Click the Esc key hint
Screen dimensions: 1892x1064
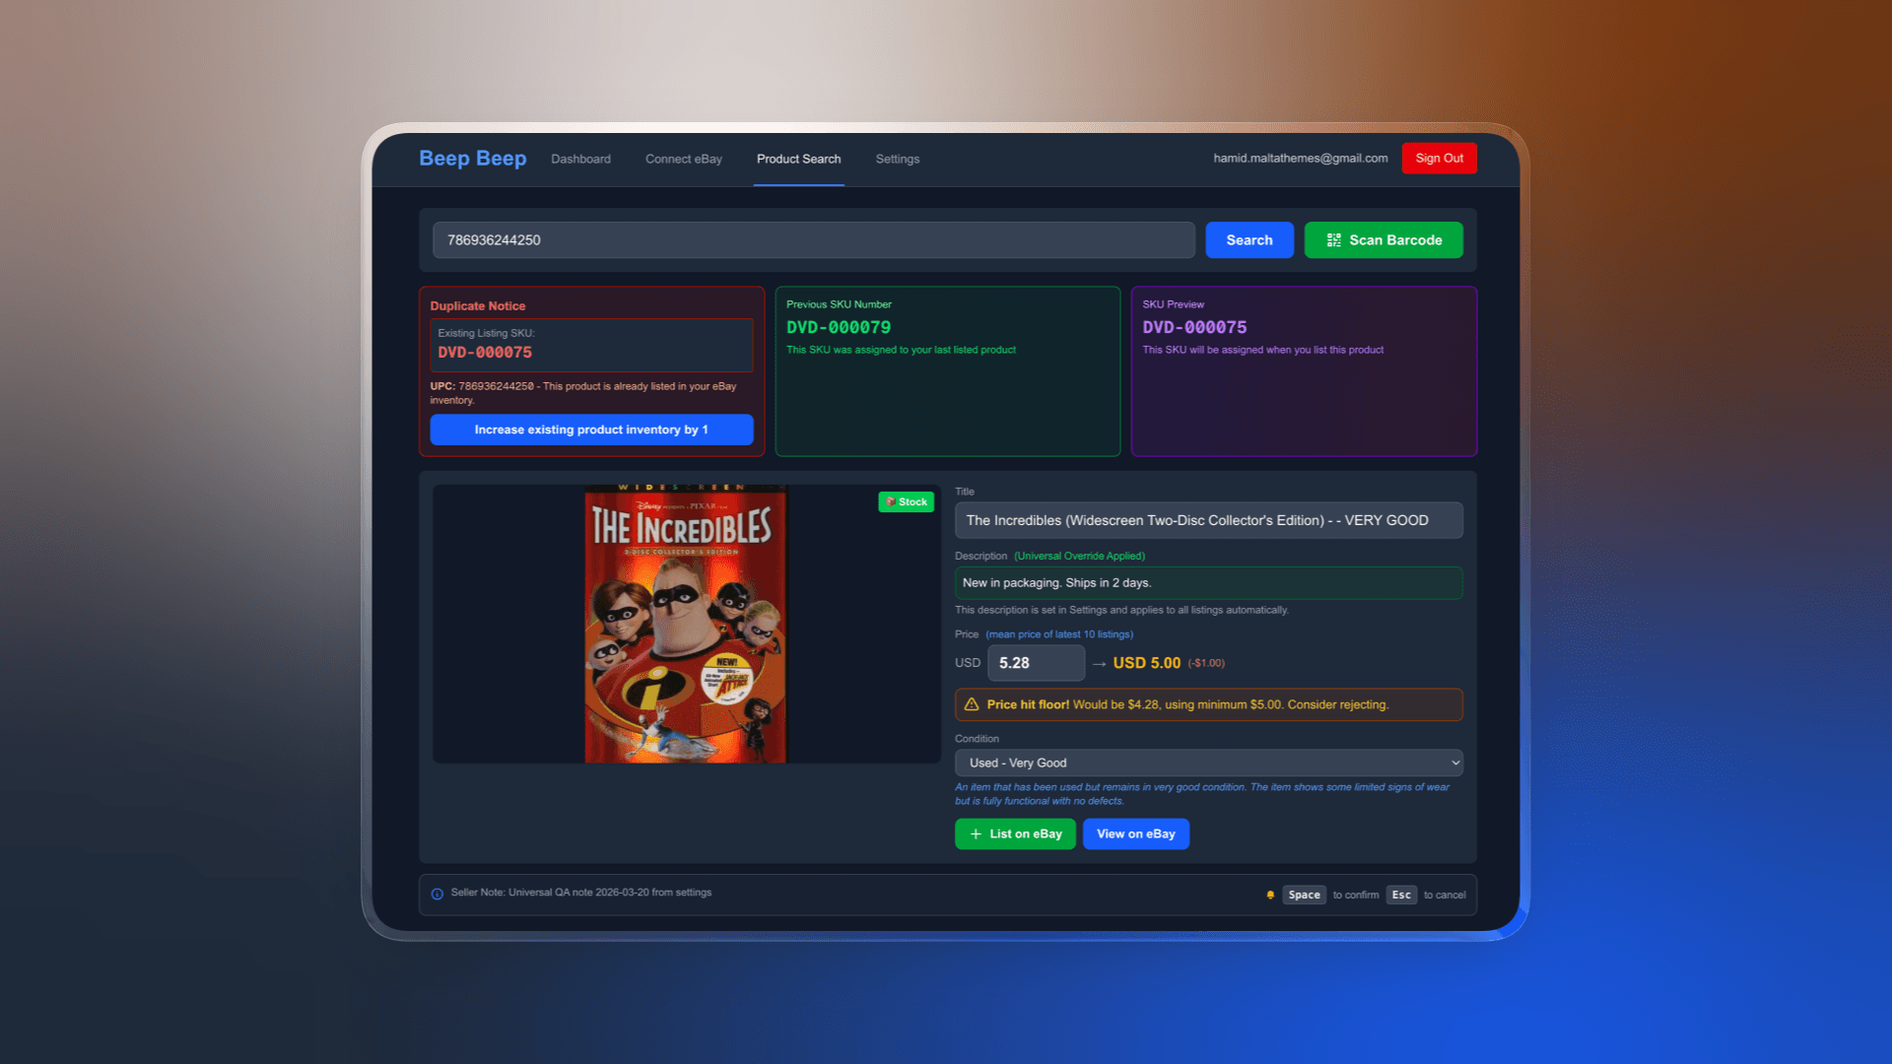point(1401,895)
